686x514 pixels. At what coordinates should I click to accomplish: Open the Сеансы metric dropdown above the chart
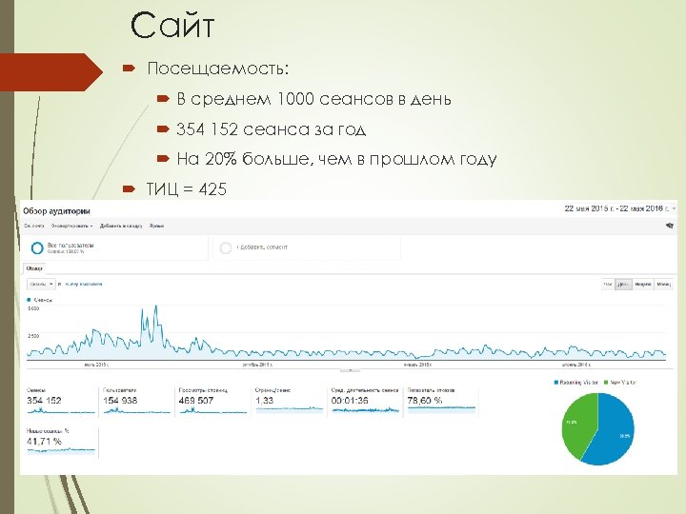tap(41, 284)
